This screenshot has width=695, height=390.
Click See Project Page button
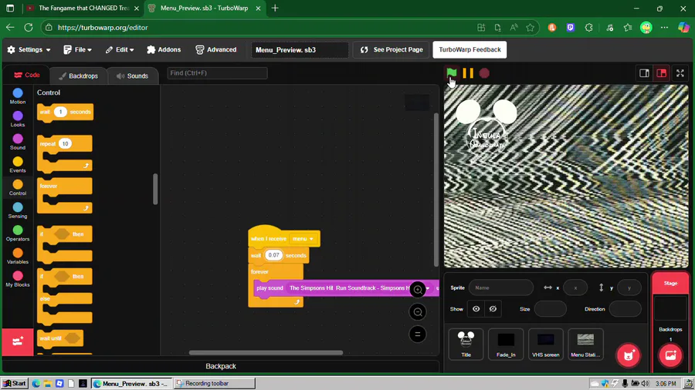pyautogui.click(x=392, y=49)
